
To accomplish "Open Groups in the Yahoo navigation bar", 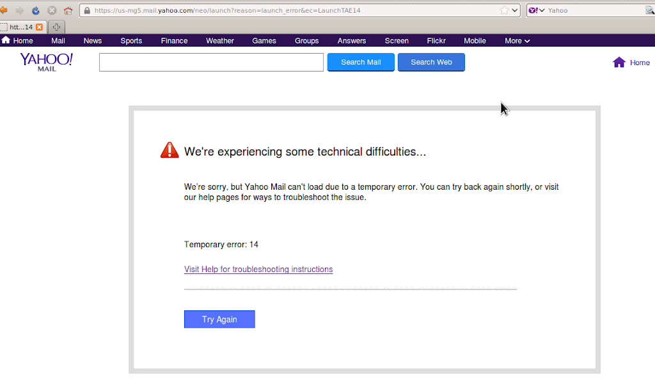I will pyautogui.click(x=306, y=40).
